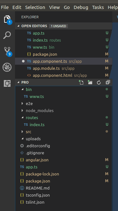Click the New File icon in PRO header
The image size is (118, 211).
click(x=81, y=82)
